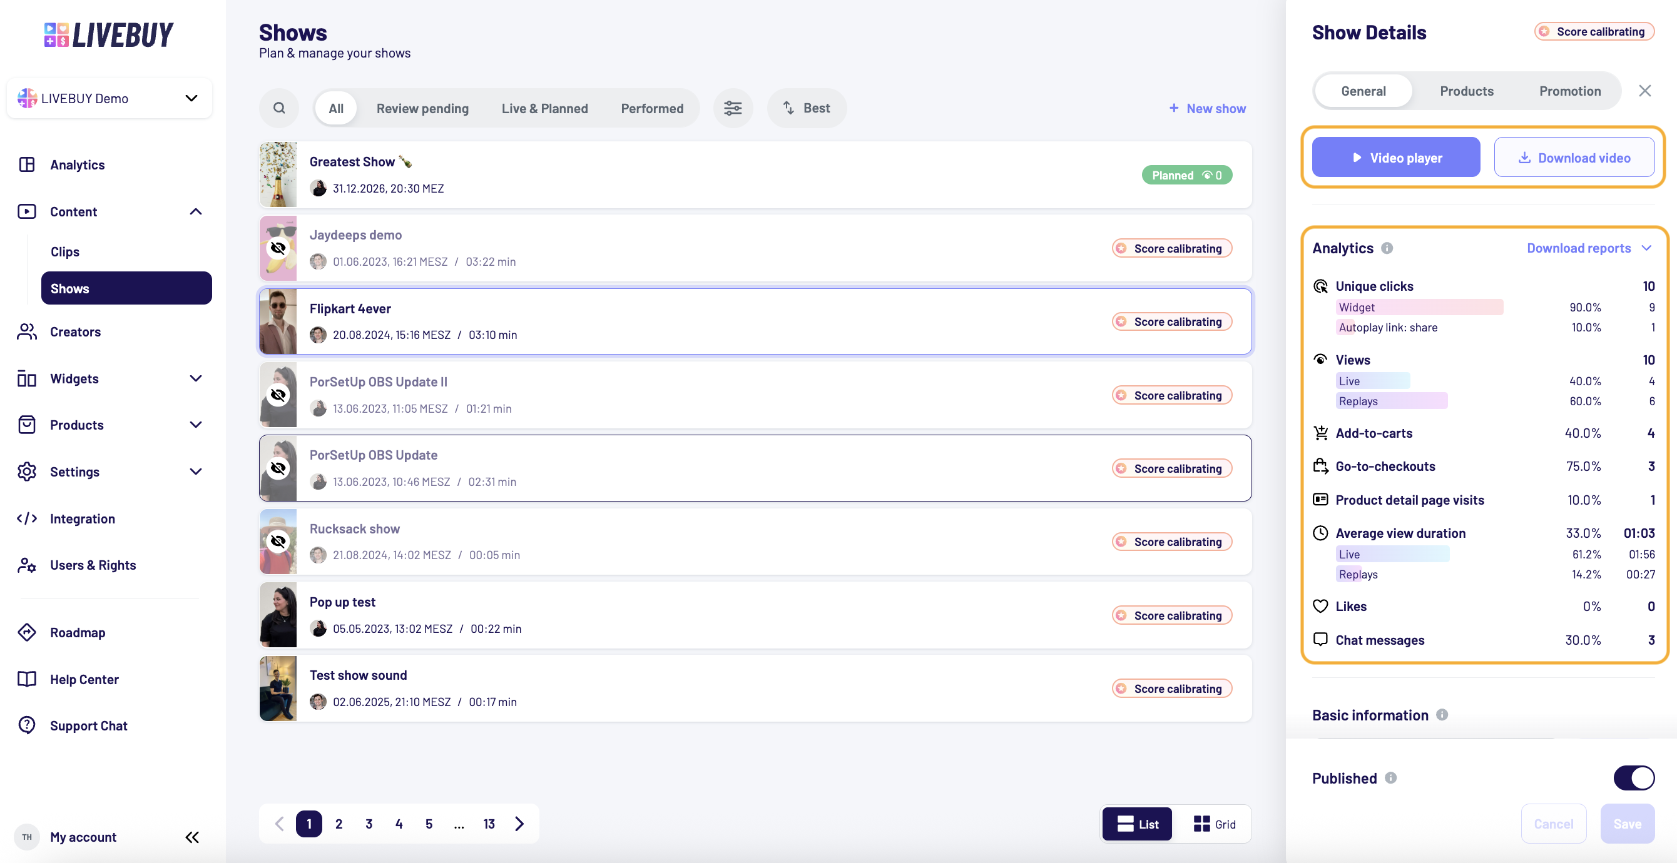This screenshot has height=863, width=1677.
Task: Click the TH account avatar
Action: 27,837
